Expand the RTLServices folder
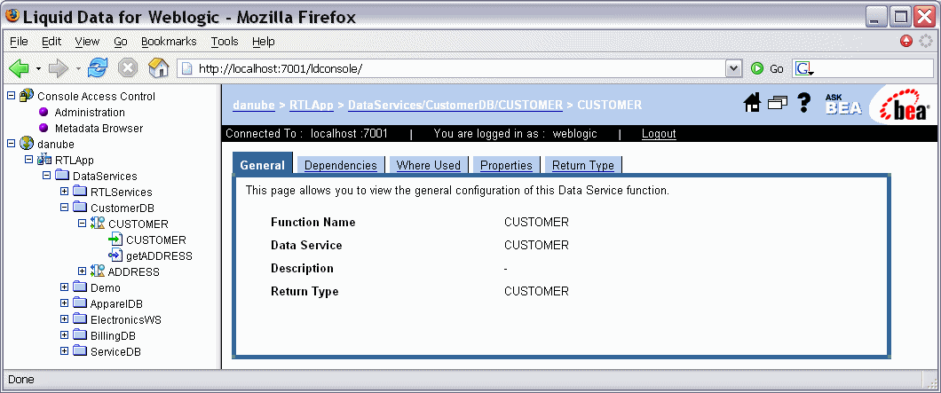Viewport: 941px width, 393px height. click(64, 192)
